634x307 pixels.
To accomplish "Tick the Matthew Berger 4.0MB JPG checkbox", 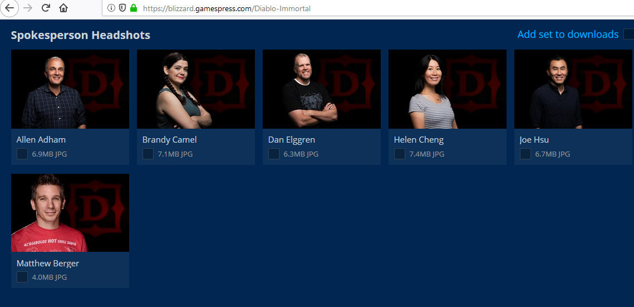I will (x=22, y=277).
